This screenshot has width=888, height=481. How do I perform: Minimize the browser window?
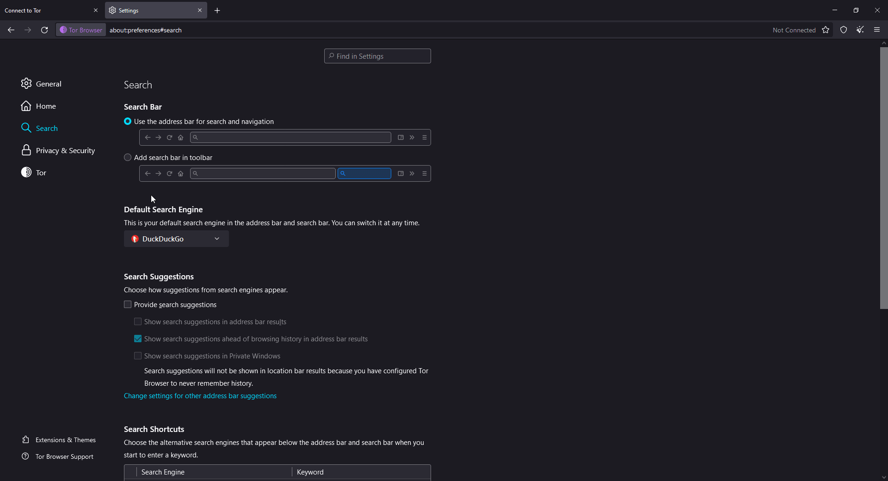[x=835, y=10]
